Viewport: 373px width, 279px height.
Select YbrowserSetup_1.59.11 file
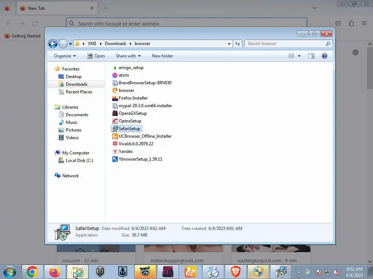(137, 159)
